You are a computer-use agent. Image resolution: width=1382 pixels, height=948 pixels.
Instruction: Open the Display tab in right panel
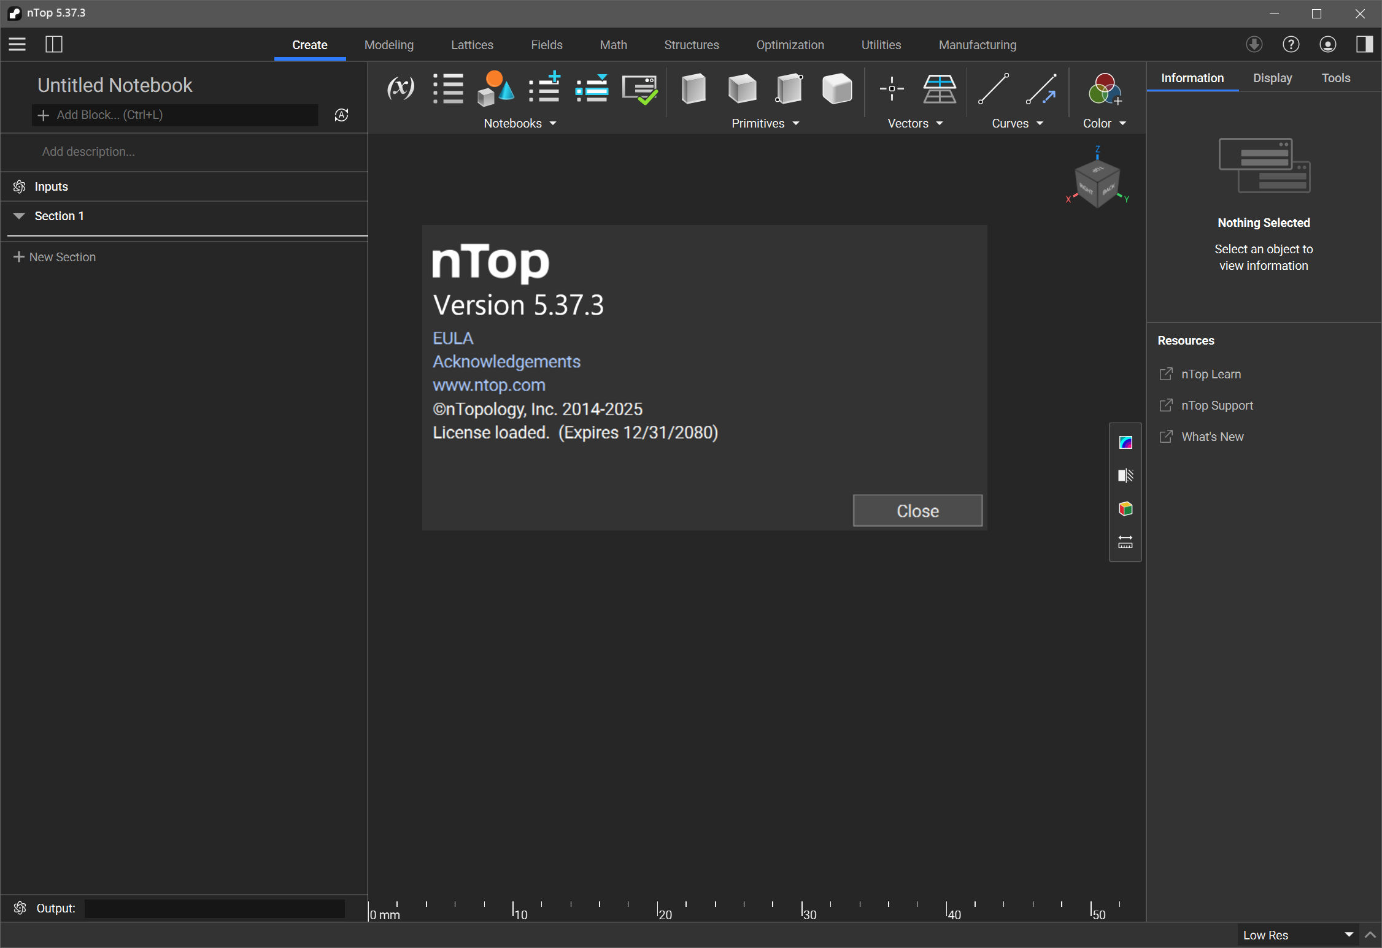pyautogui.click(x=1272, y=78)
